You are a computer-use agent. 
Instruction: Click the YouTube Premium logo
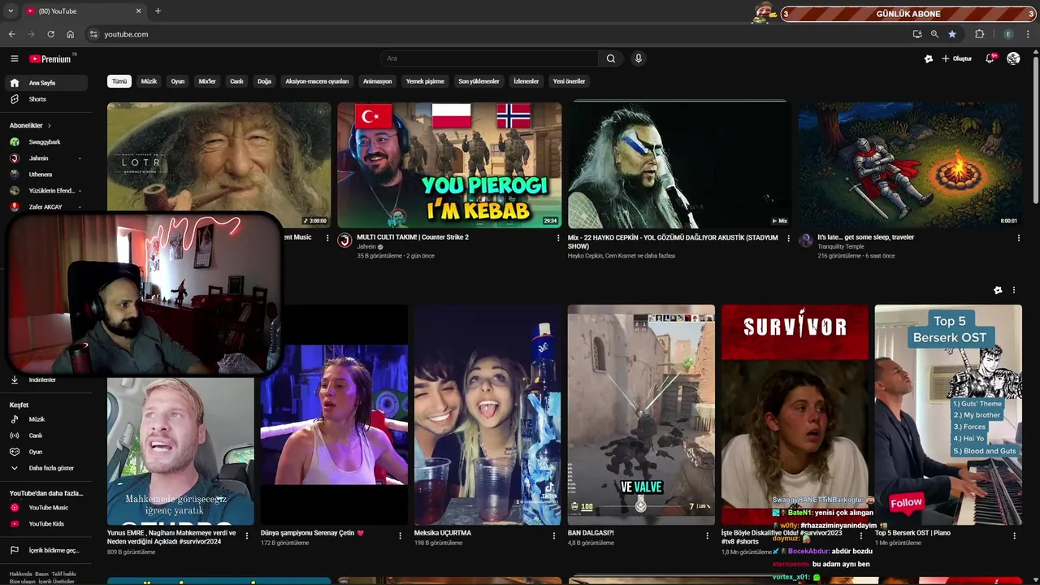50,58
